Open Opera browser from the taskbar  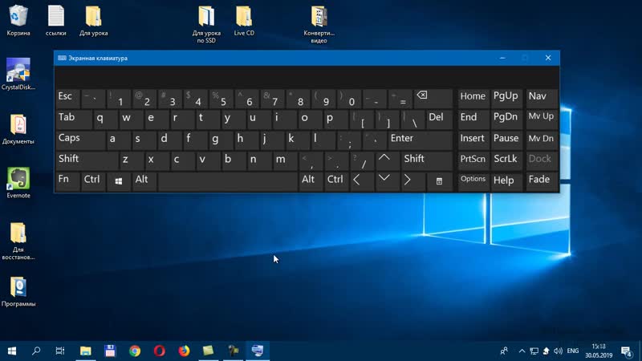point(159,351)
